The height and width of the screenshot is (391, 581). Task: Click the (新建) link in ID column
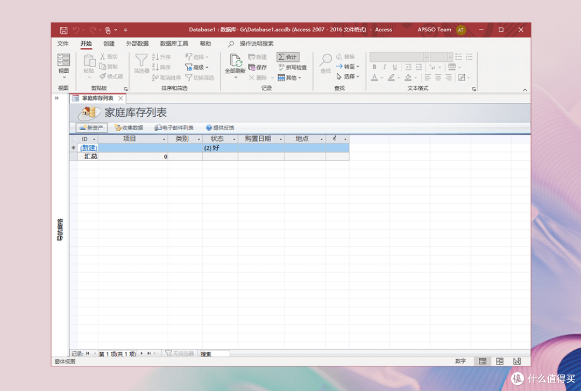[89, 148]
